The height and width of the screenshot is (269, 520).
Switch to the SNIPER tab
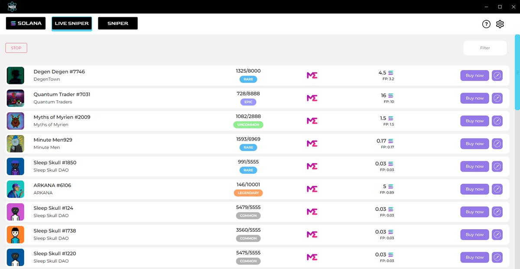(118, 23)
